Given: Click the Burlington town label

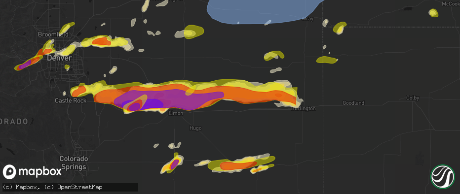Looking at the screenshot, I should click(304, 108).
